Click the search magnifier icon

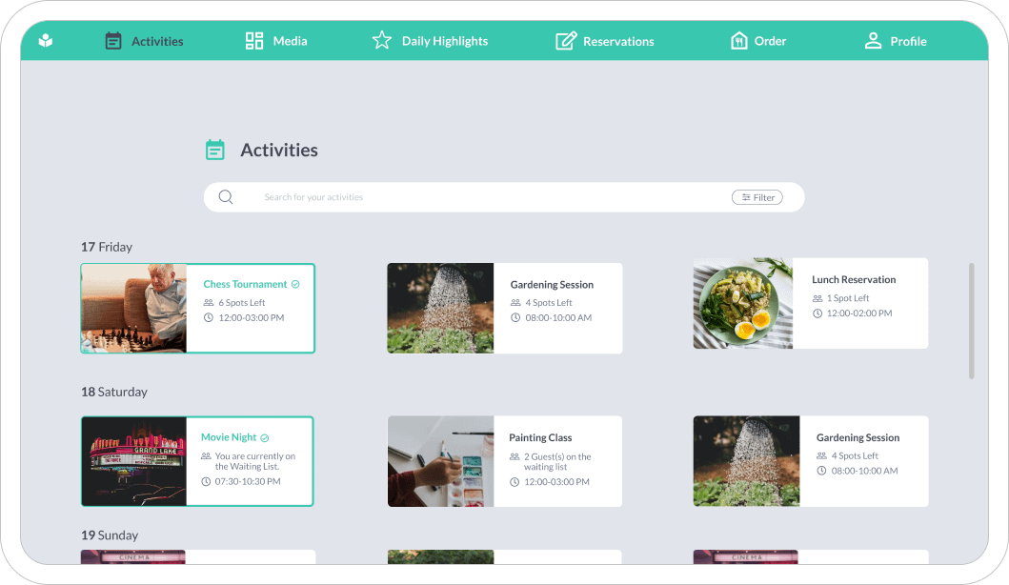pyautogui.click(x=226, y=197)
